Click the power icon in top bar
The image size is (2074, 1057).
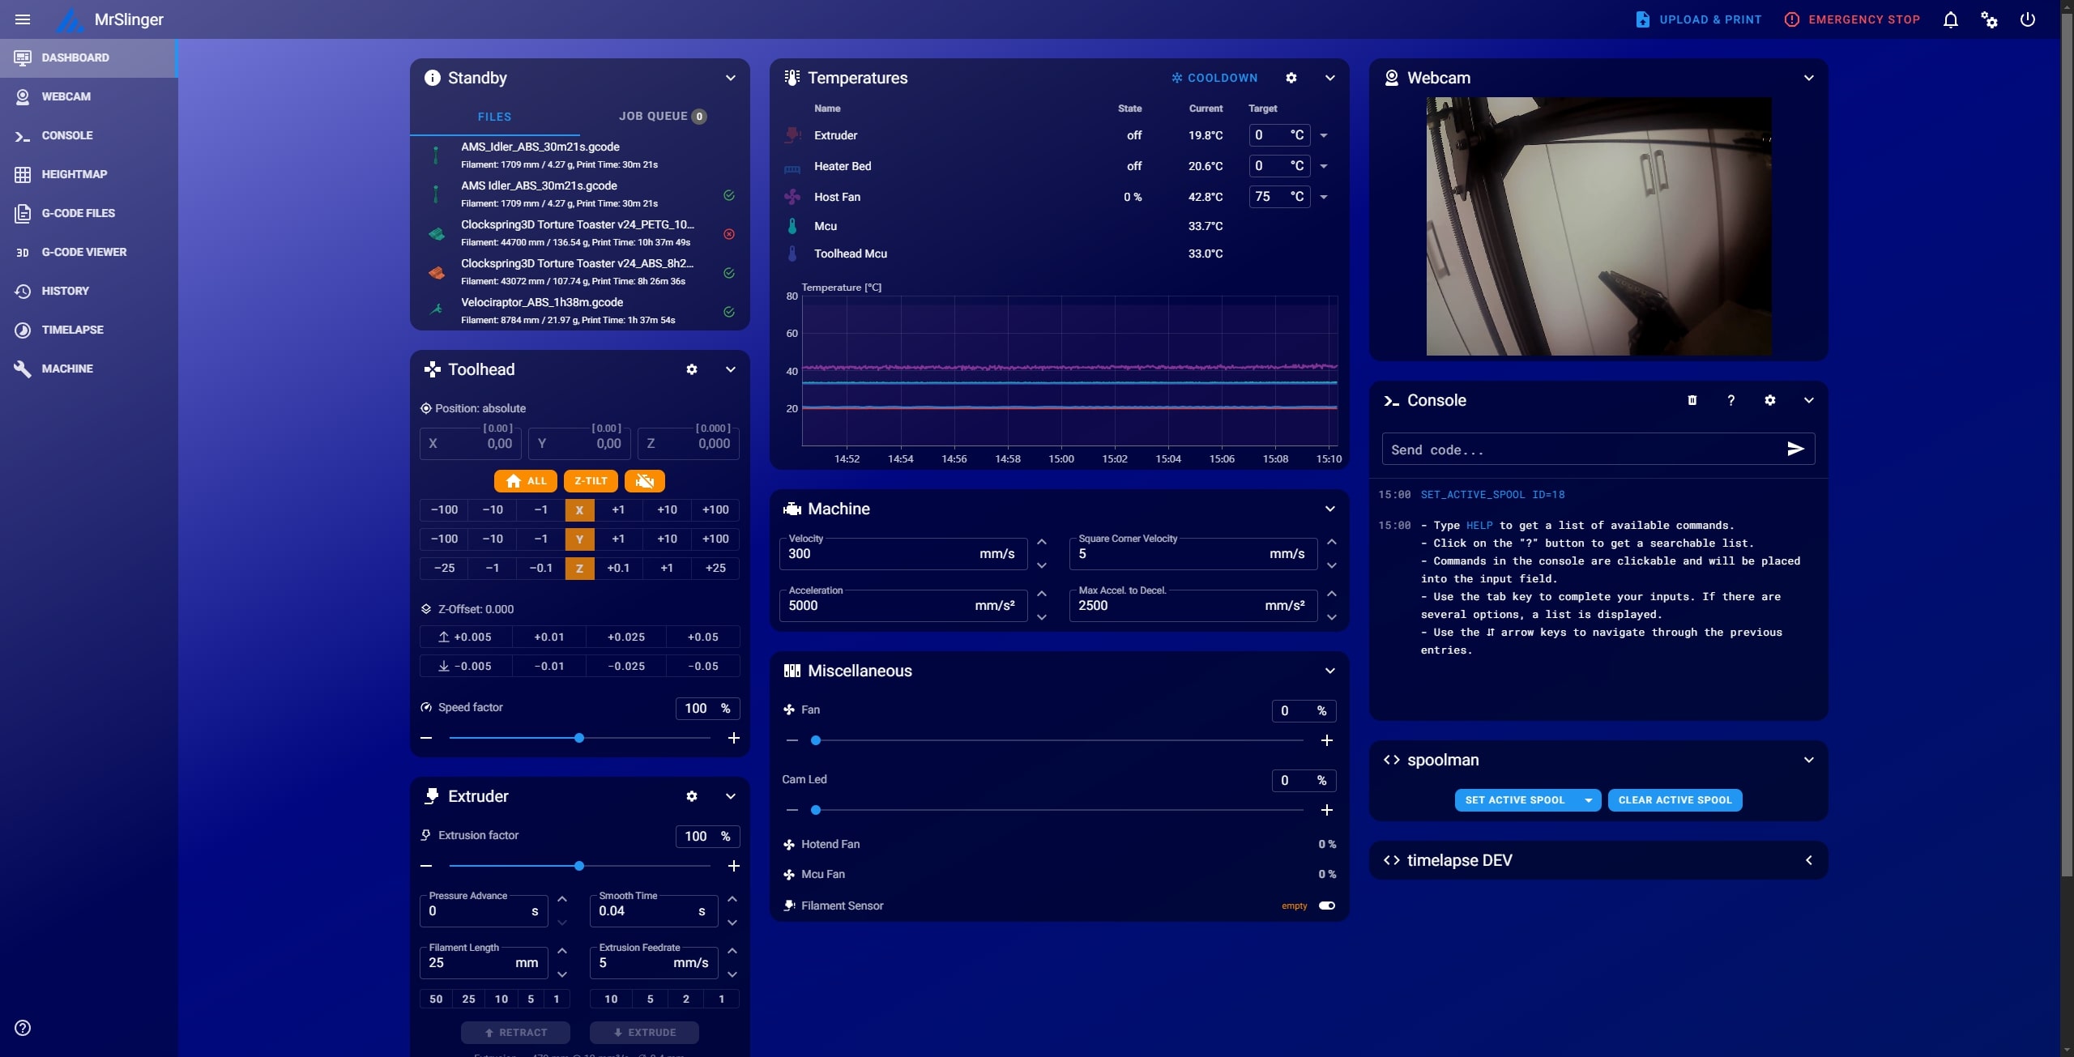coord(2027,19)
